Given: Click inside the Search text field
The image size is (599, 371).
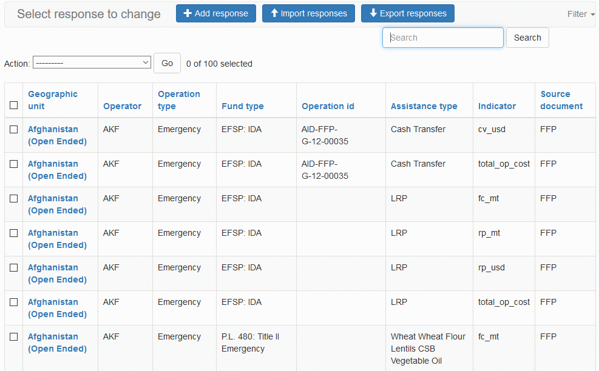Looking at the screenshot, I should tap(442, 38).
